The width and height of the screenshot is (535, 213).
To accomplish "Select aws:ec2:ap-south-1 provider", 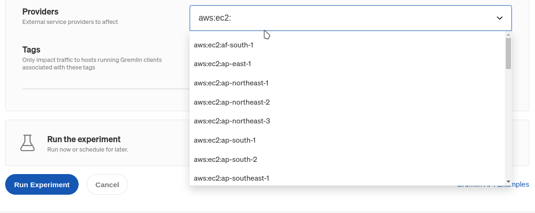I will pyautogui.click(x=347, y=140).
